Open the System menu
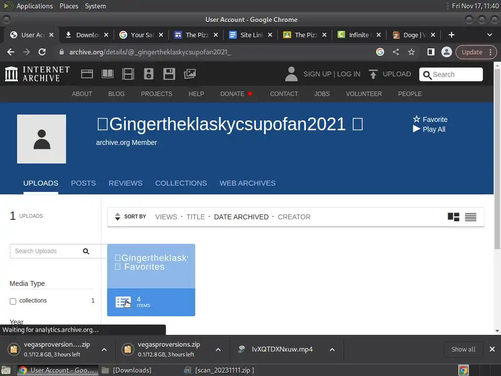 click(95, 6)
